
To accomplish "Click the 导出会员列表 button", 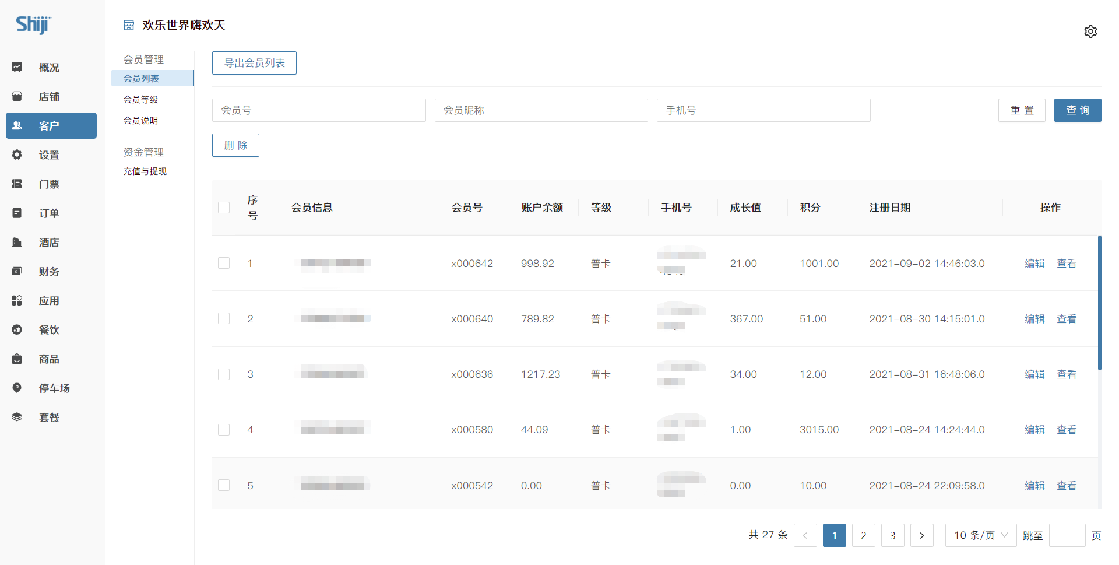I will [254, 63].
